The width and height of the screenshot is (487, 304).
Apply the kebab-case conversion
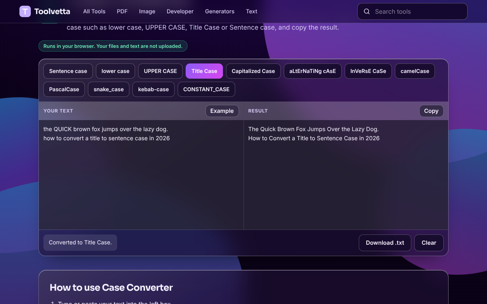pyautogui.click(x=153, y=89)
